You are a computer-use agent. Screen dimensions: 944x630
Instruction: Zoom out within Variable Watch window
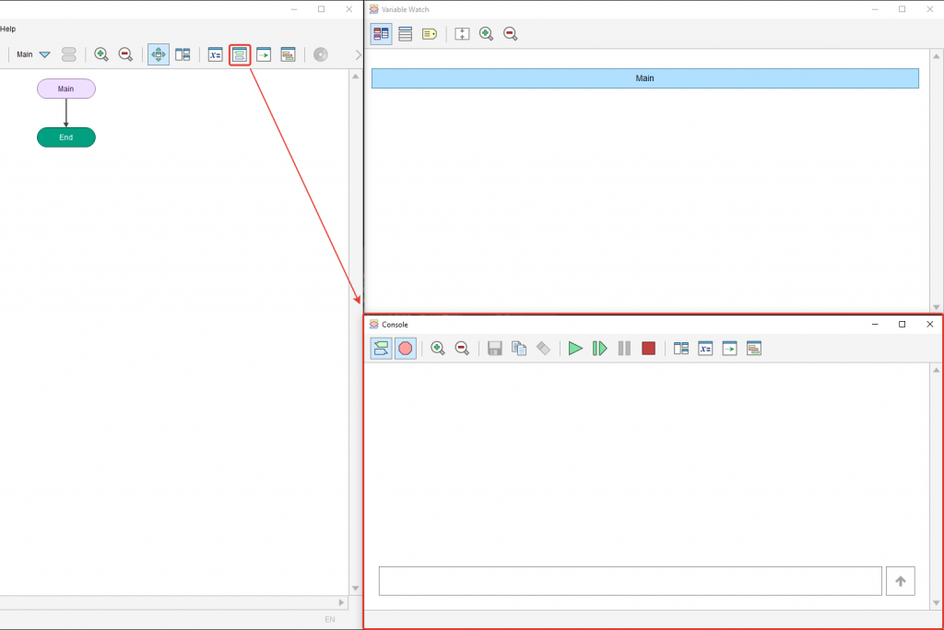coord(510,34)
